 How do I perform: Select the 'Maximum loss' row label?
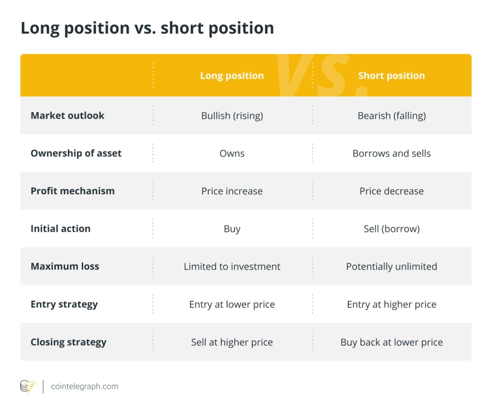tap(65, 266)
